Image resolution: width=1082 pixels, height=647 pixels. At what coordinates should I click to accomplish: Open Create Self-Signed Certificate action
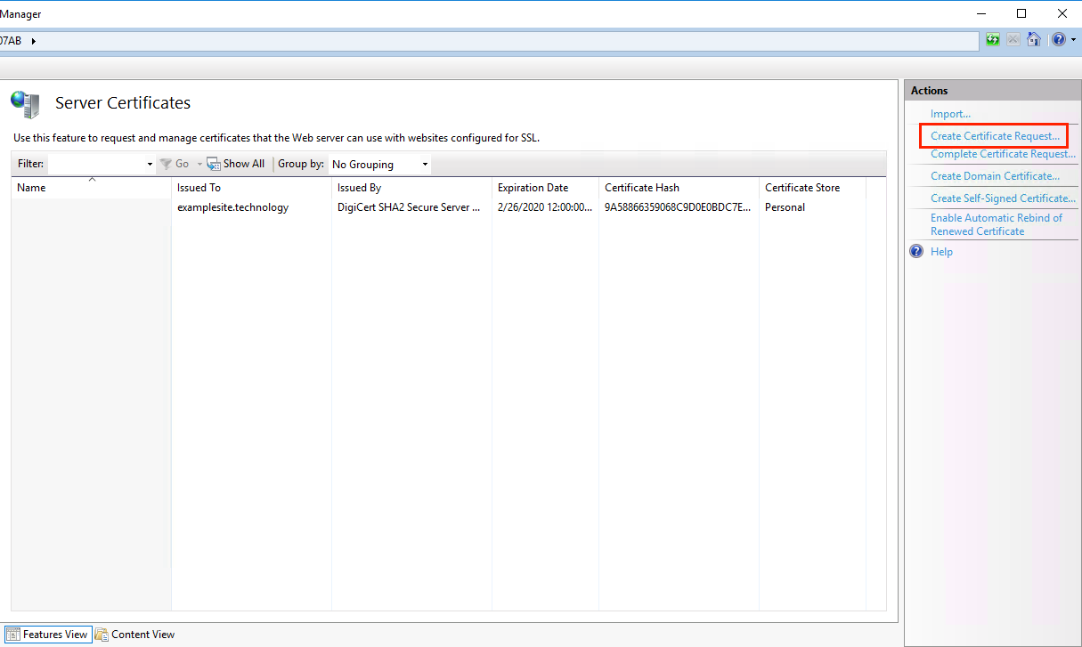[1003, 198]
